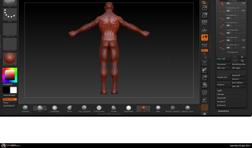Toggle PolyF wireframe display
The height and width of the screenshot is (148, 252).
point(204,93)
